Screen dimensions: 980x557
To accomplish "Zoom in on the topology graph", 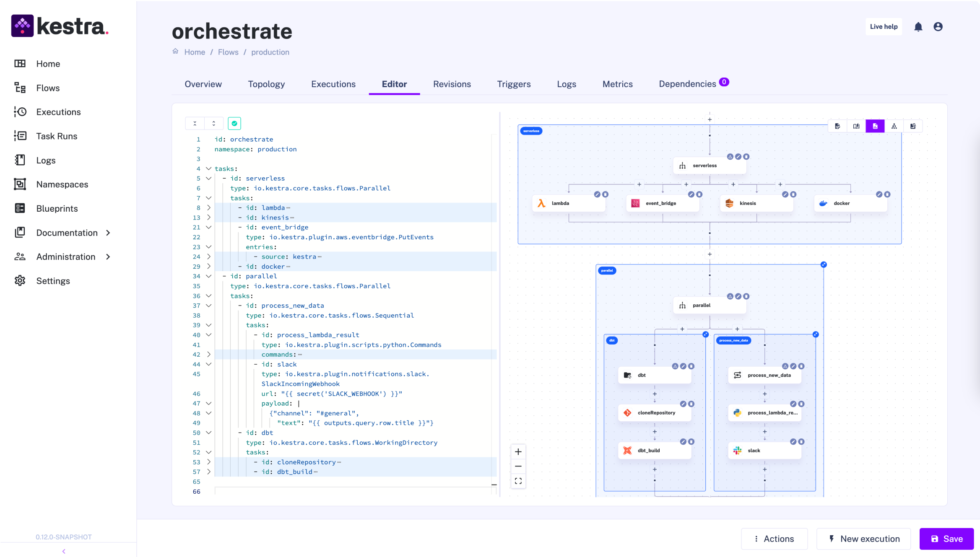I will (x=518, y=452).
